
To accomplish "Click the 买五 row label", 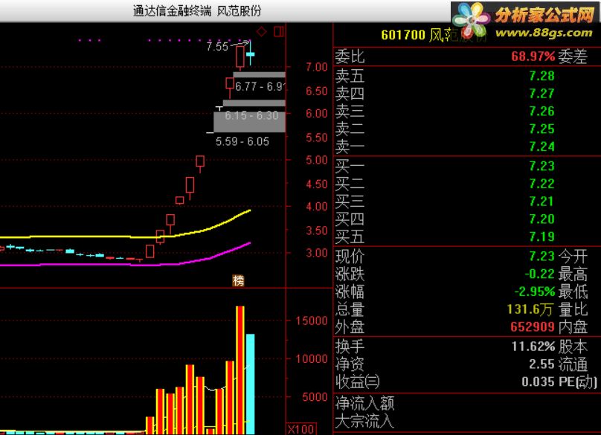I will pos(350,236).
